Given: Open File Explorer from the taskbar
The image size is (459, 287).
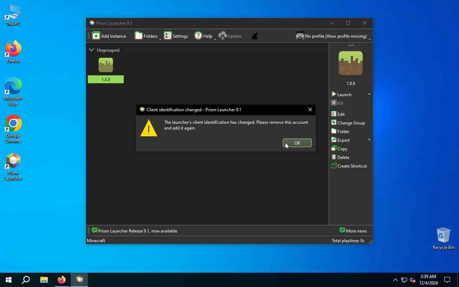Looking at the screenshot, I should (44, 280).
